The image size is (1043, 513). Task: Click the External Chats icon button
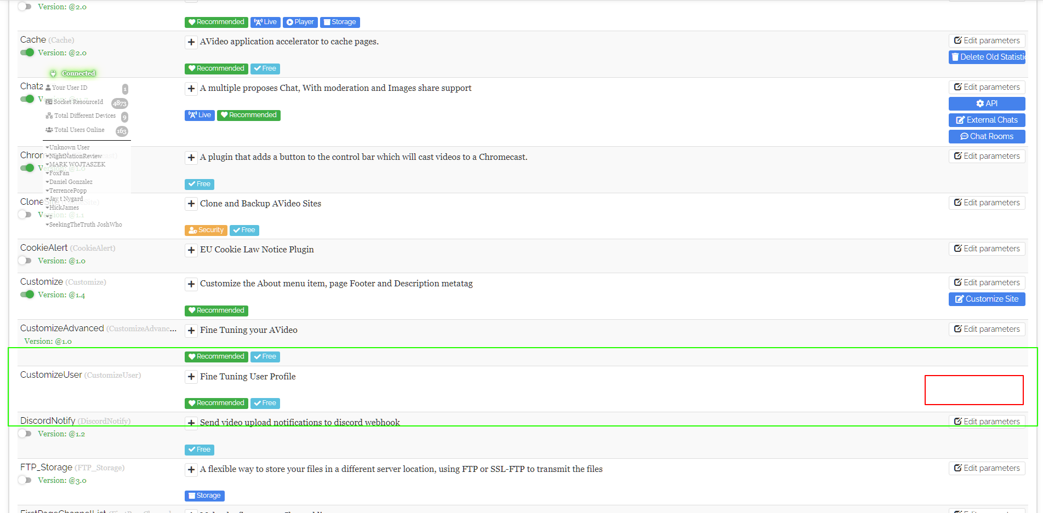coord(987,120)
